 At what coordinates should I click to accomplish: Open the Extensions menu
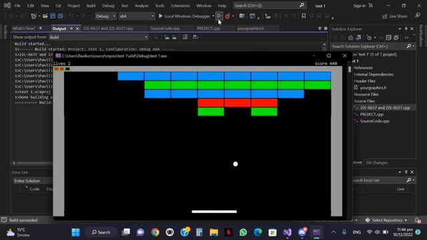[x=180, y=5]
